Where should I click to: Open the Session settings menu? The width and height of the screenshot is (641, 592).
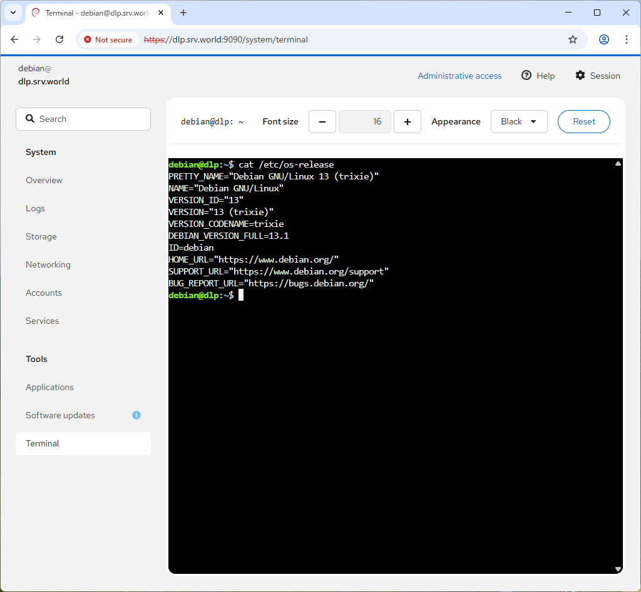pos(597,76)
